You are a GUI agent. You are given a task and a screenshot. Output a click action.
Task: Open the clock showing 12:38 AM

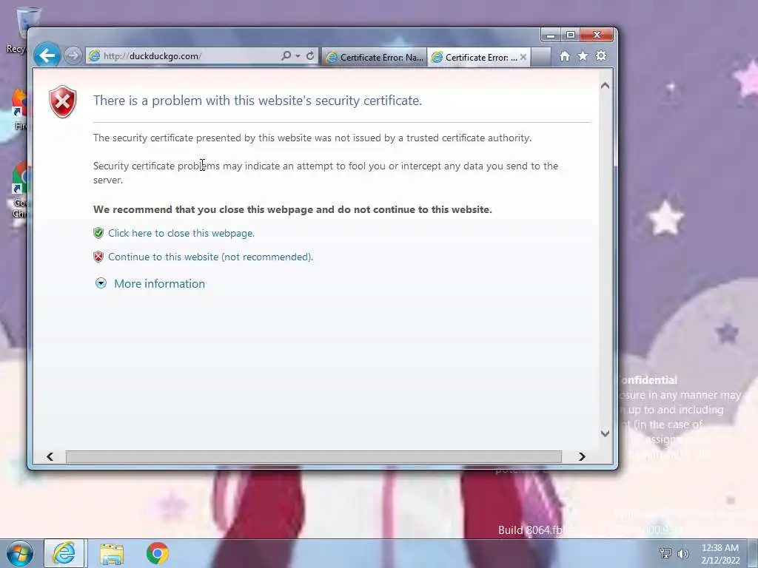click(720, 554)
